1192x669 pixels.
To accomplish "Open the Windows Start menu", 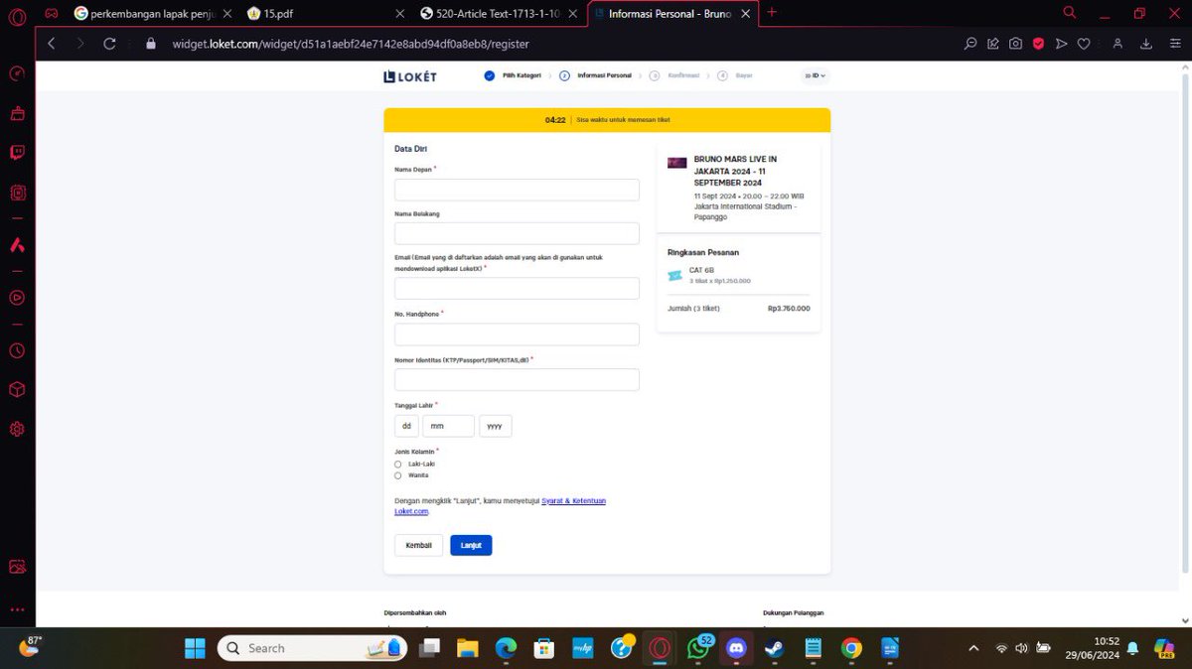I will (195, 648).
